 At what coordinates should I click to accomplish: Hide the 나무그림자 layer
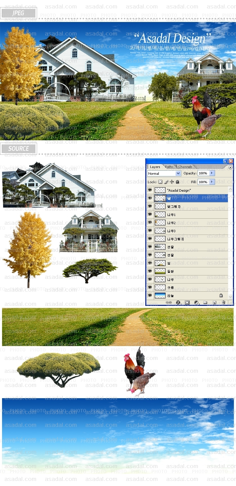click(x=150, y=239)
